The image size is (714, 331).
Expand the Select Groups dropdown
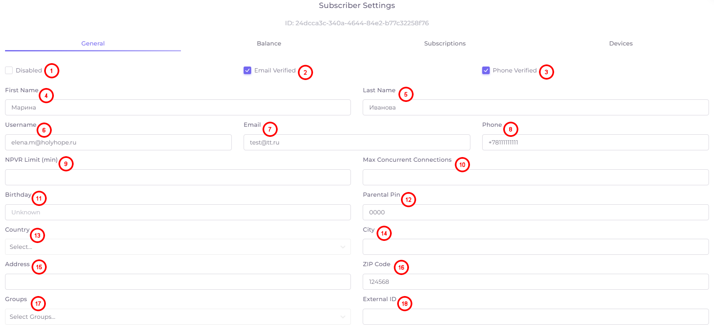click(x=178, y=317)
